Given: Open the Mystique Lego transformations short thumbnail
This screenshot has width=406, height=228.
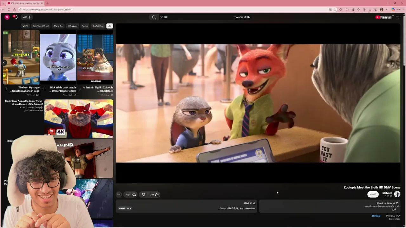Looking at the screenshot, I should pos(21,57).
